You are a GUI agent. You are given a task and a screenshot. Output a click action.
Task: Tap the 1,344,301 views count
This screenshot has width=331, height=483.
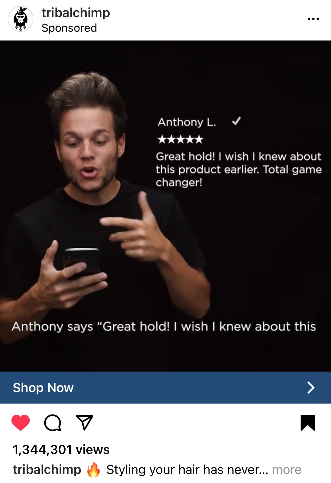pyautogui.click(x=61, y=450)
